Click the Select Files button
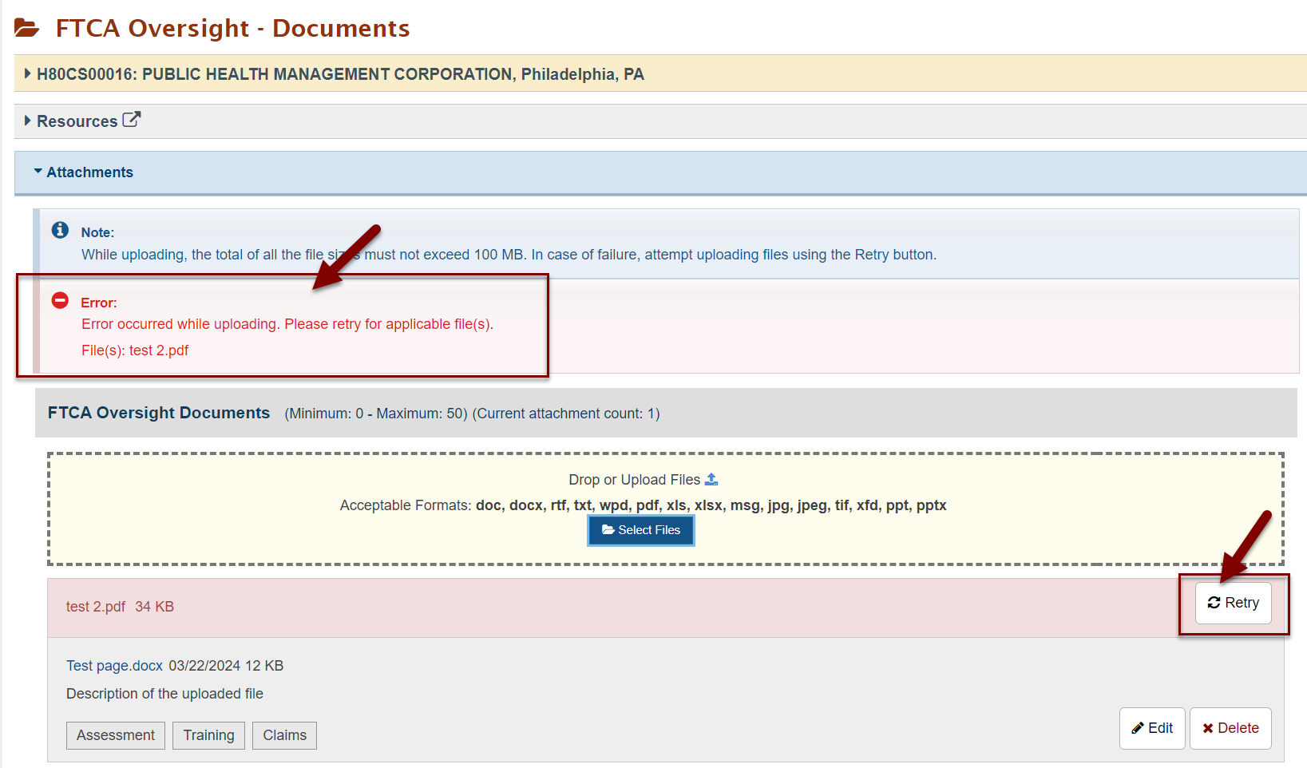This screenshot has height=768, width=1307. [x=641, y=530]
